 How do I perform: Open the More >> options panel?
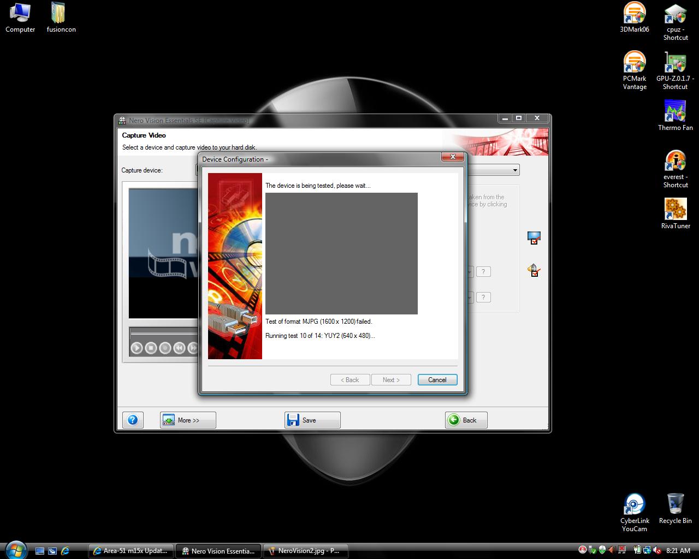(x=188, y=420)
